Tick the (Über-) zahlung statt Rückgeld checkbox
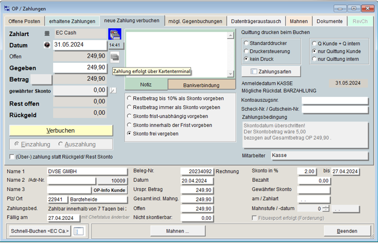The width and height of the screenshot is (378, 243). coord(12,157)
